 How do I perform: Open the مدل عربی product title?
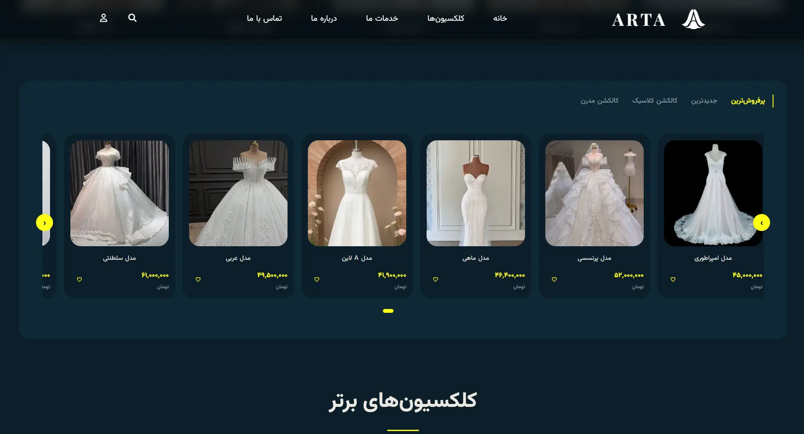(238, 258)
